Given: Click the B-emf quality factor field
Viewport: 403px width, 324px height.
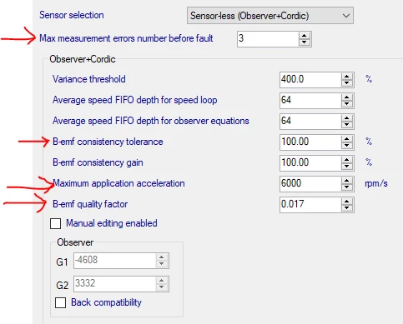Looking at the screenshot, I should click(310, 205).
